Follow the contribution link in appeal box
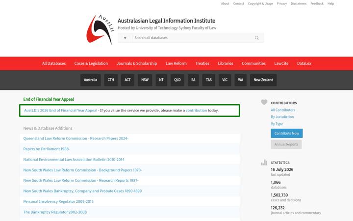 click(x=196, y=110)
